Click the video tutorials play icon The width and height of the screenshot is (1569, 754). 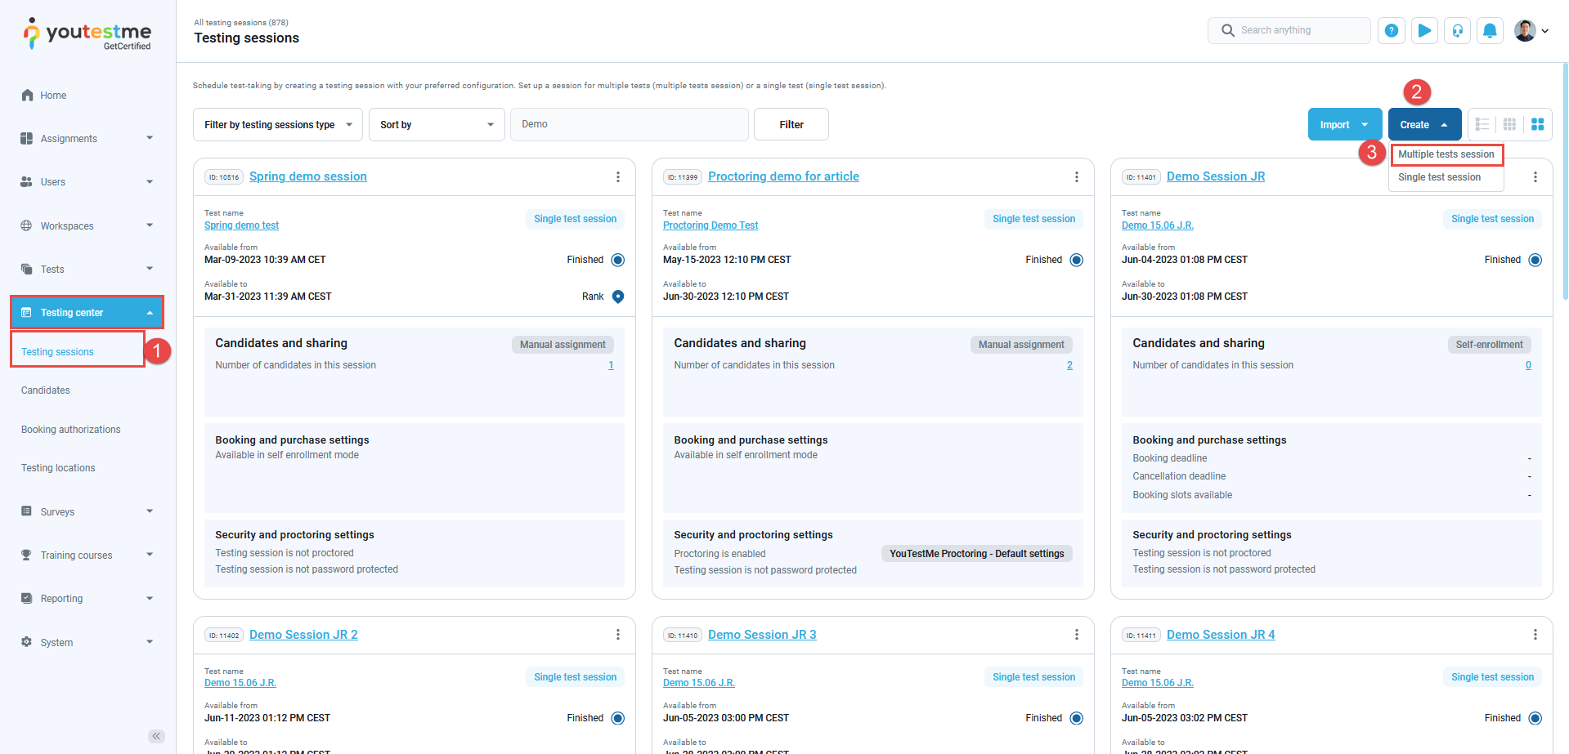coord(1424,30)
